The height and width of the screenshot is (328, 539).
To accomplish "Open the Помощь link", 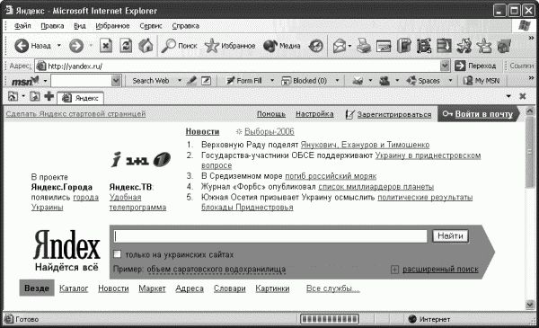I will point(271,114).
